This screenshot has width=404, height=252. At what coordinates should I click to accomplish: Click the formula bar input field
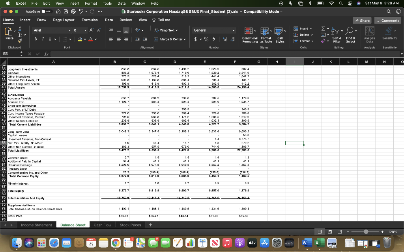pos(225,54)
